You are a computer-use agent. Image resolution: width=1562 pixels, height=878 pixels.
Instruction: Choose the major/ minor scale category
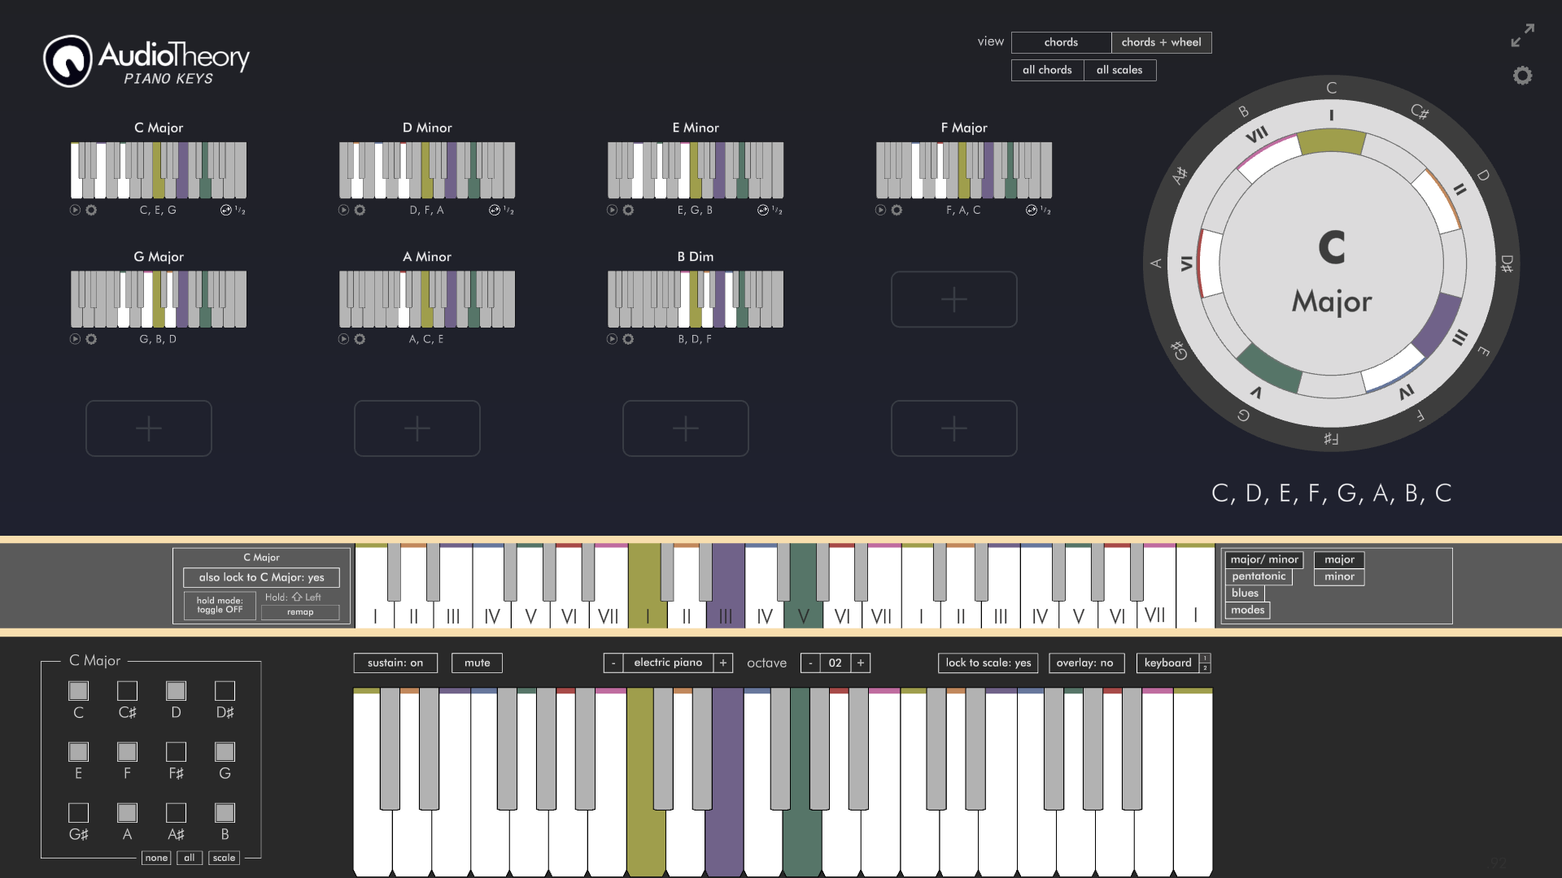tap(1264, 559)
